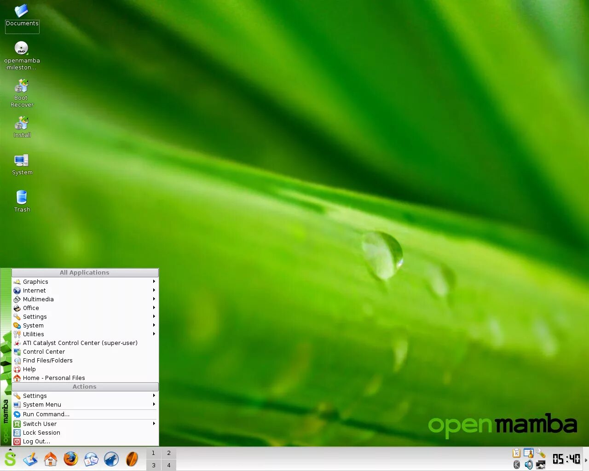Image resolution: width=589 pixels, height=471 pixels.
Task: Expand Settings under the Actions section
Action: (85, 396)
